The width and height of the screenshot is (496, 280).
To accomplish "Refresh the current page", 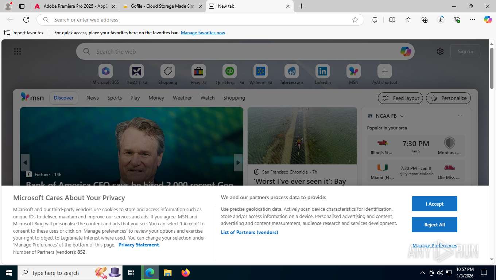I will tap(26, 20).
